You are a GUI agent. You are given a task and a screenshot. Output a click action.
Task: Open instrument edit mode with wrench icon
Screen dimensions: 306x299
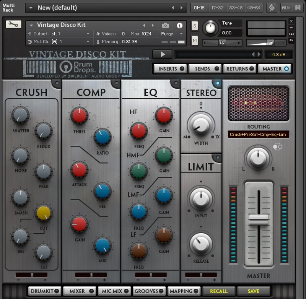tap(13, 24)
